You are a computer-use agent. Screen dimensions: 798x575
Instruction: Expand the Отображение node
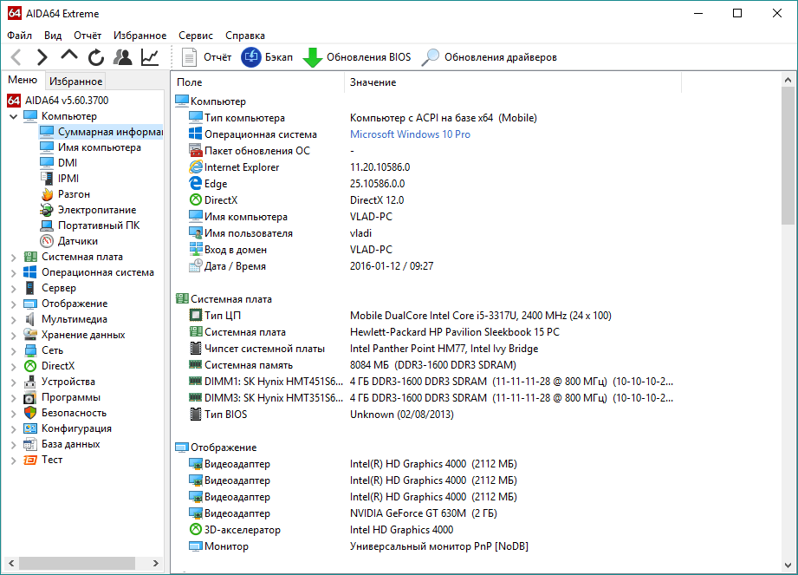[x=14, y=304]
